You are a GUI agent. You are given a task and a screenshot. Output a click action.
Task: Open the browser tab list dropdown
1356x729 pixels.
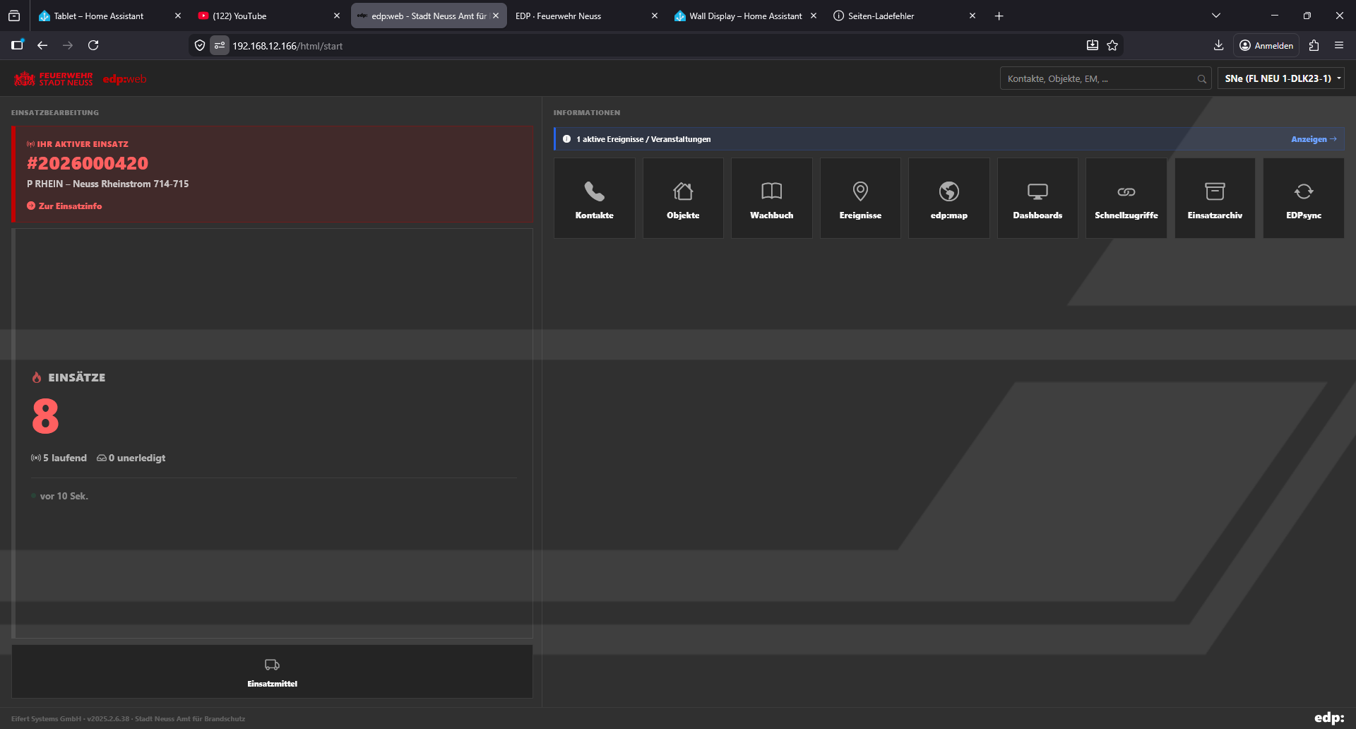pyautogui.click(x=1215, y=16)
